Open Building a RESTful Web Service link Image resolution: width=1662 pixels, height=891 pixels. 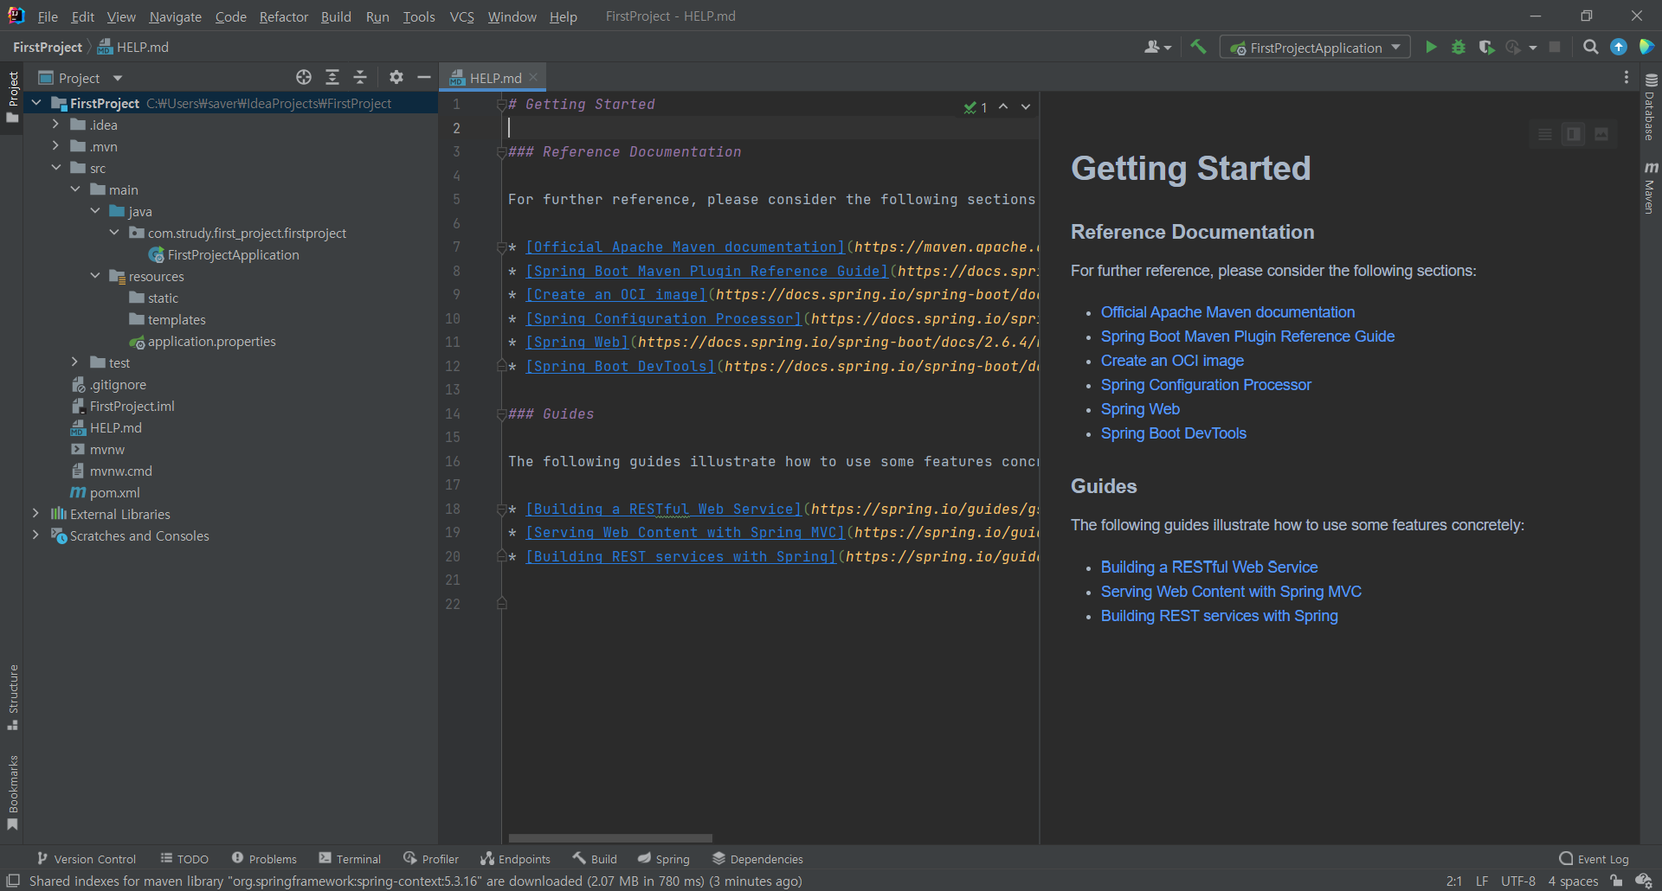[x=1208, y=567]
